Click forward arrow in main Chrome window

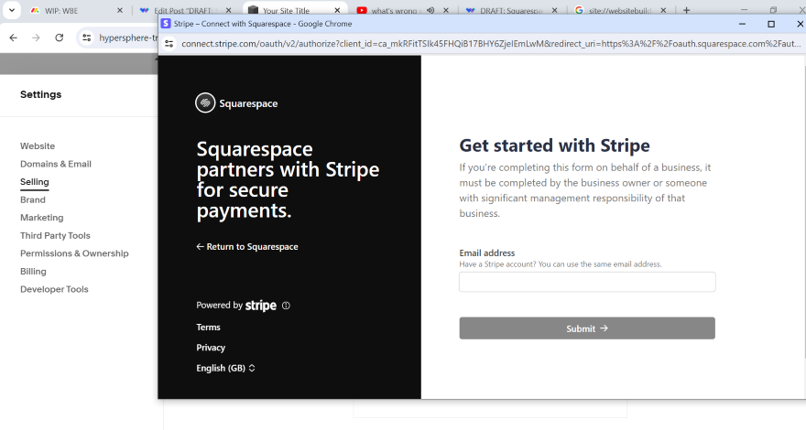click(x=36, y=38)
